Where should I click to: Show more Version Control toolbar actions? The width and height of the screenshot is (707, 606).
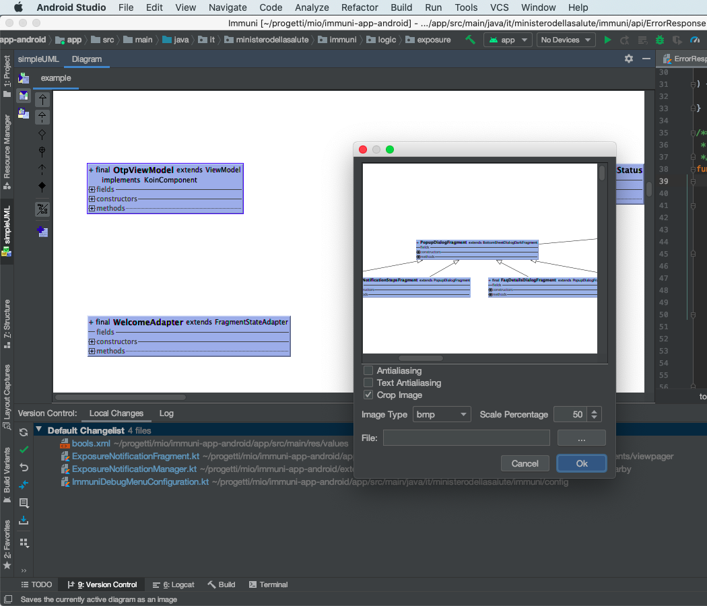[x=24, y=570]
